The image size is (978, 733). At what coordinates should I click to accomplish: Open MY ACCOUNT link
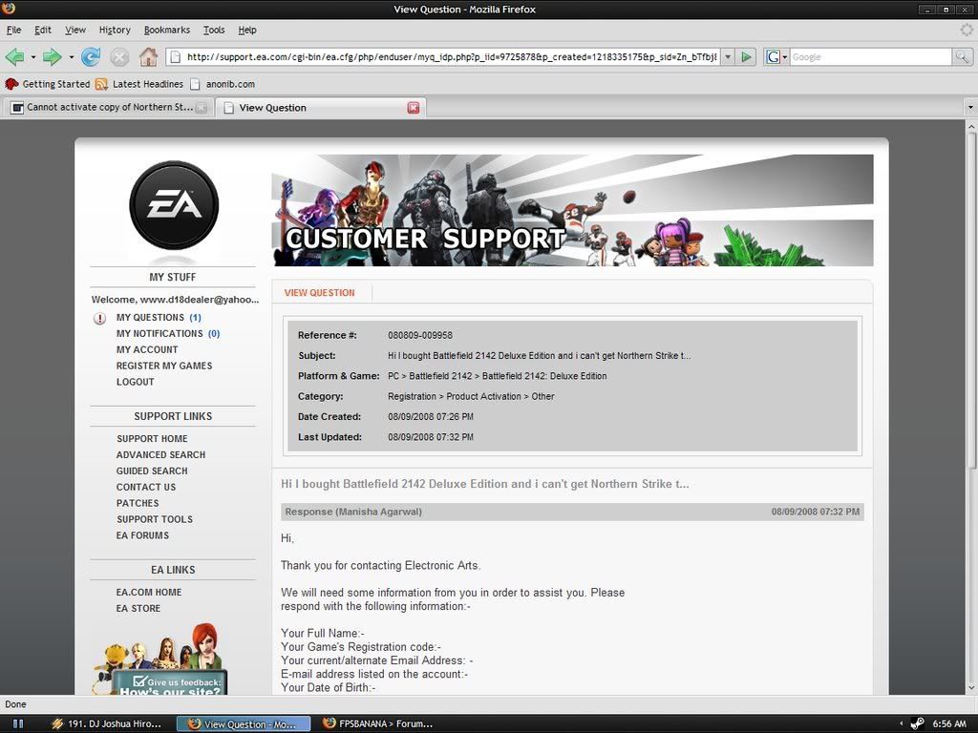(146, 350)
